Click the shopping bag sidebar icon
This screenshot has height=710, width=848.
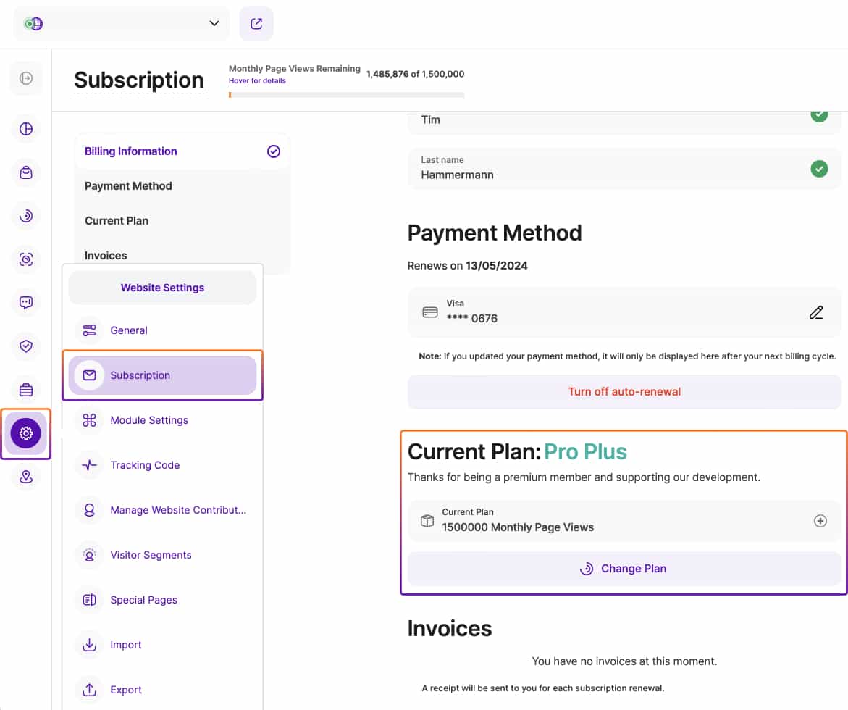(26, 172)
